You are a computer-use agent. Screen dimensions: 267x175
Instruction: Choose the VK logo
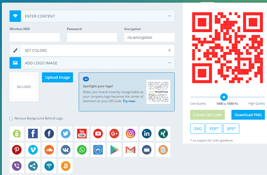point(66,150)
